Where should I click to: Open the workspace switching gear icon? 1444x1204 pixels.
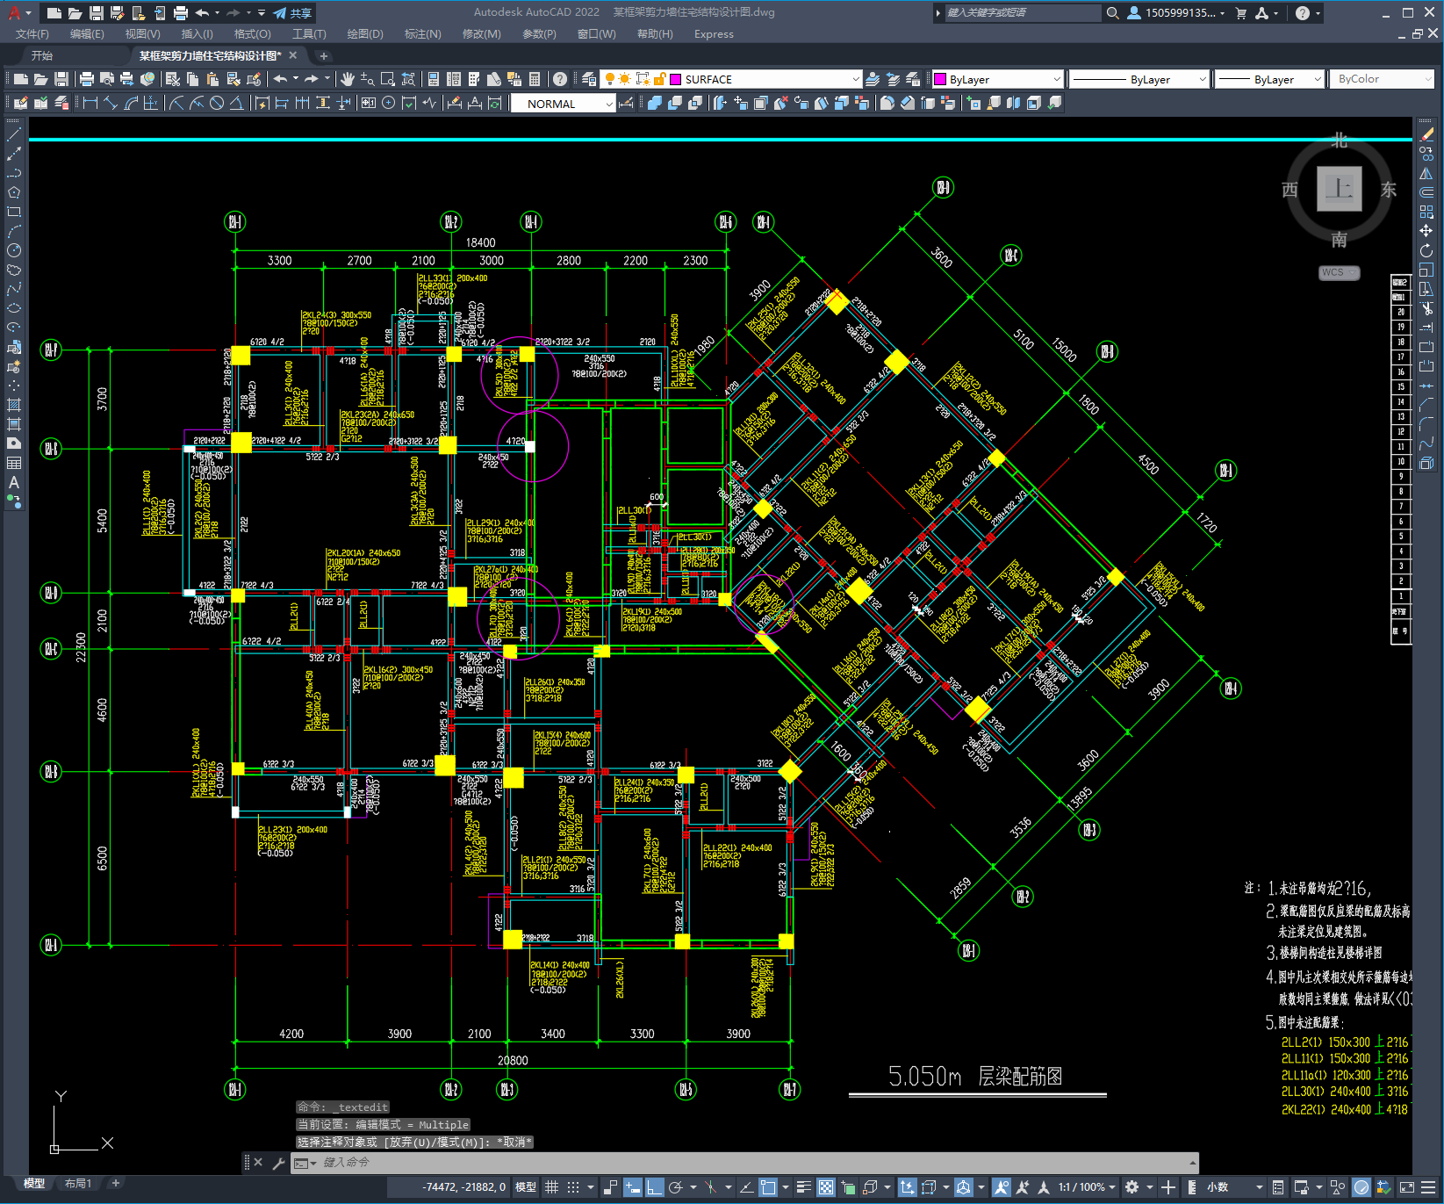(x=1132, y=1187)
